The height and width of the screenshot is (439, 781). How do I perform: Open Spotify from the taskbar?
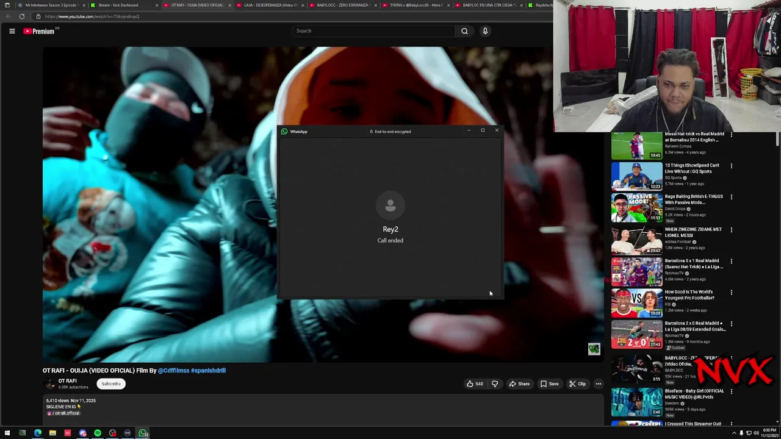point(98,434)
